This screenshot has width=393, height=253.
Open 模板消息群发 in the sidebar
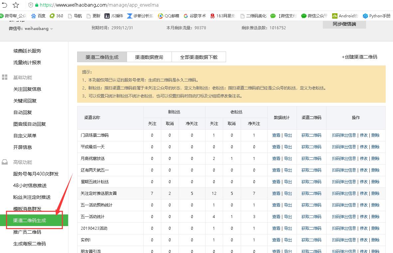tap(27, 209)
